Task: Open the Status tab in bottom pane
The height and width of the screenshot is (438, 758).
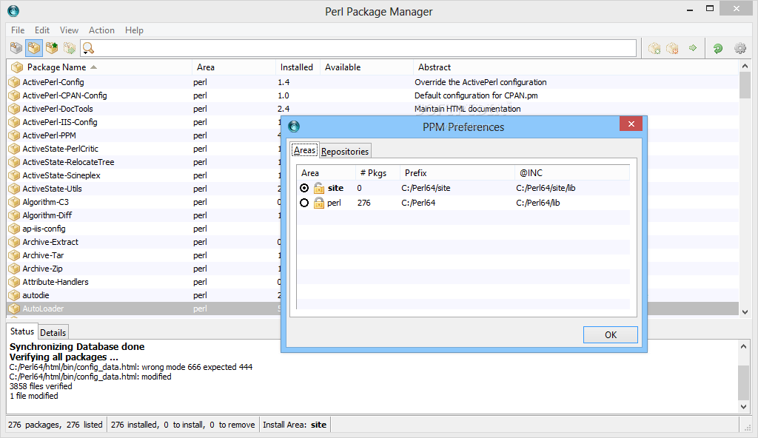Action: [22, 331]
